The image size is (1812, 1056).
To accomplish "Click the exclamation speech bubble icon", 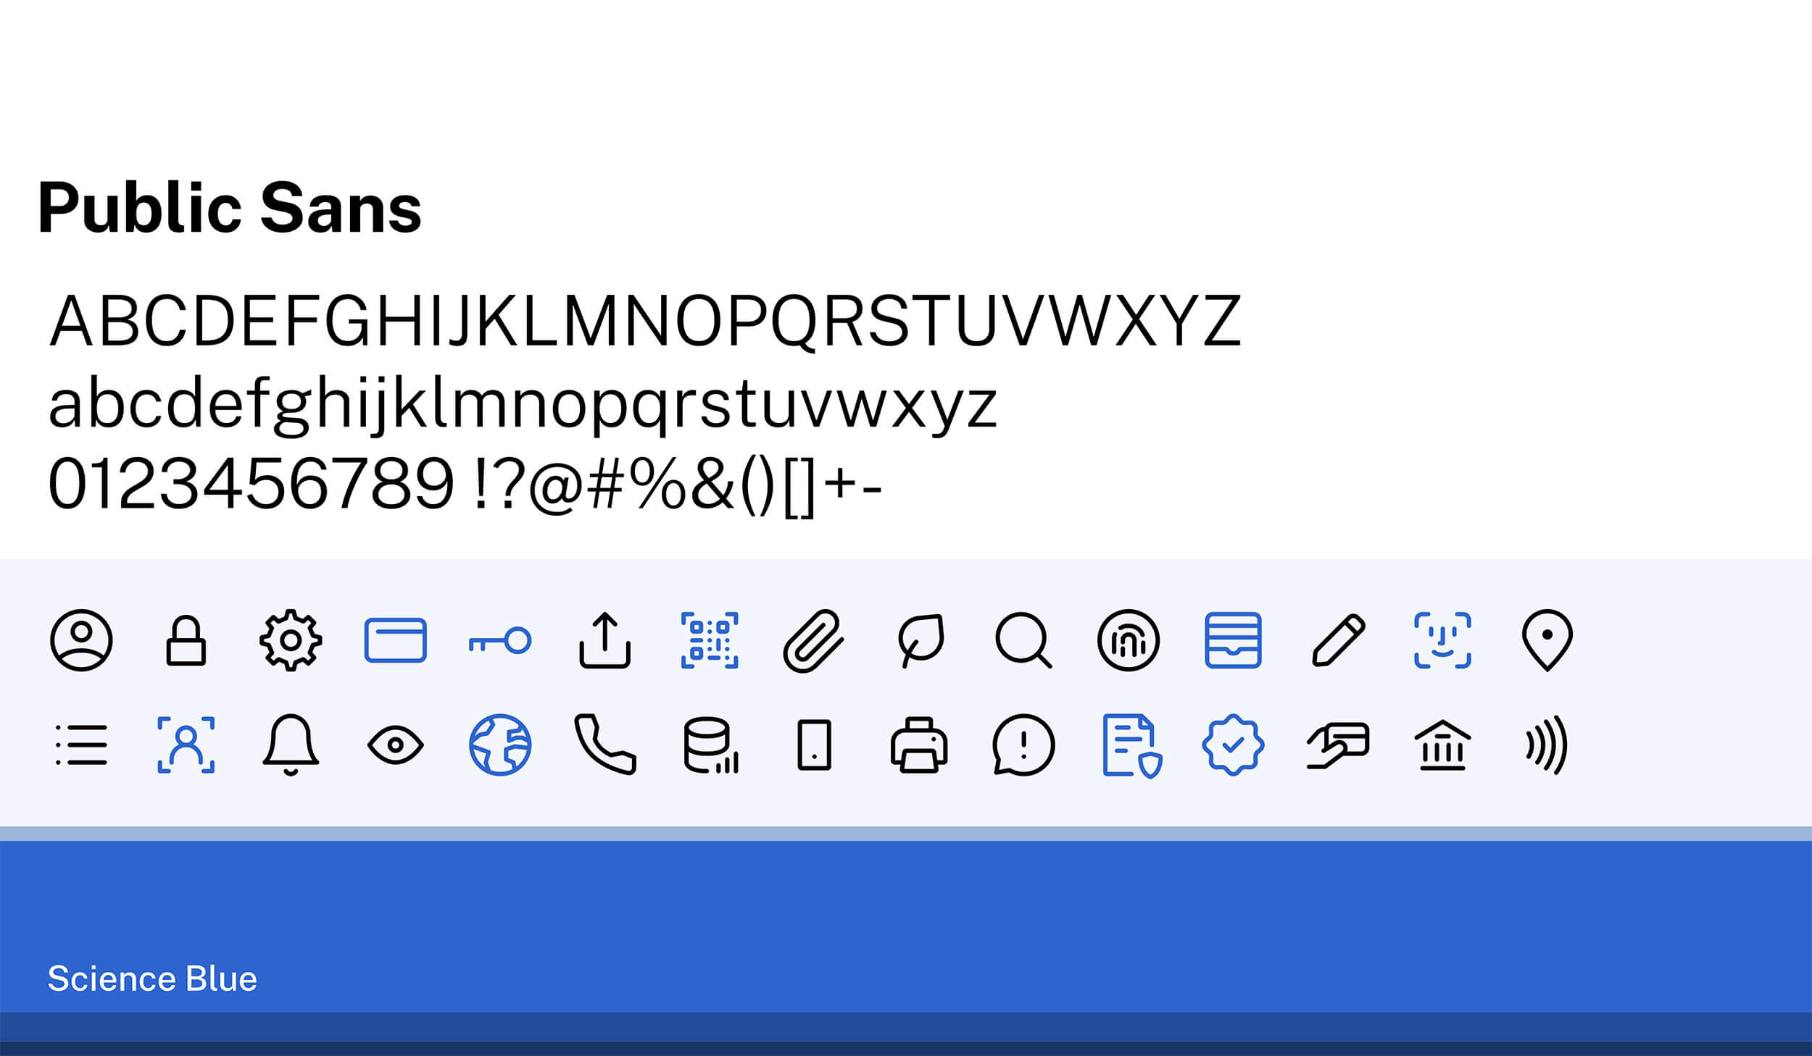I will (1023, 745).
